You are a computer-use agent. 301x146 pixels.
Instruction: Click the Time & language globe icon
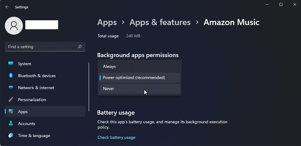tap(11, 136)
